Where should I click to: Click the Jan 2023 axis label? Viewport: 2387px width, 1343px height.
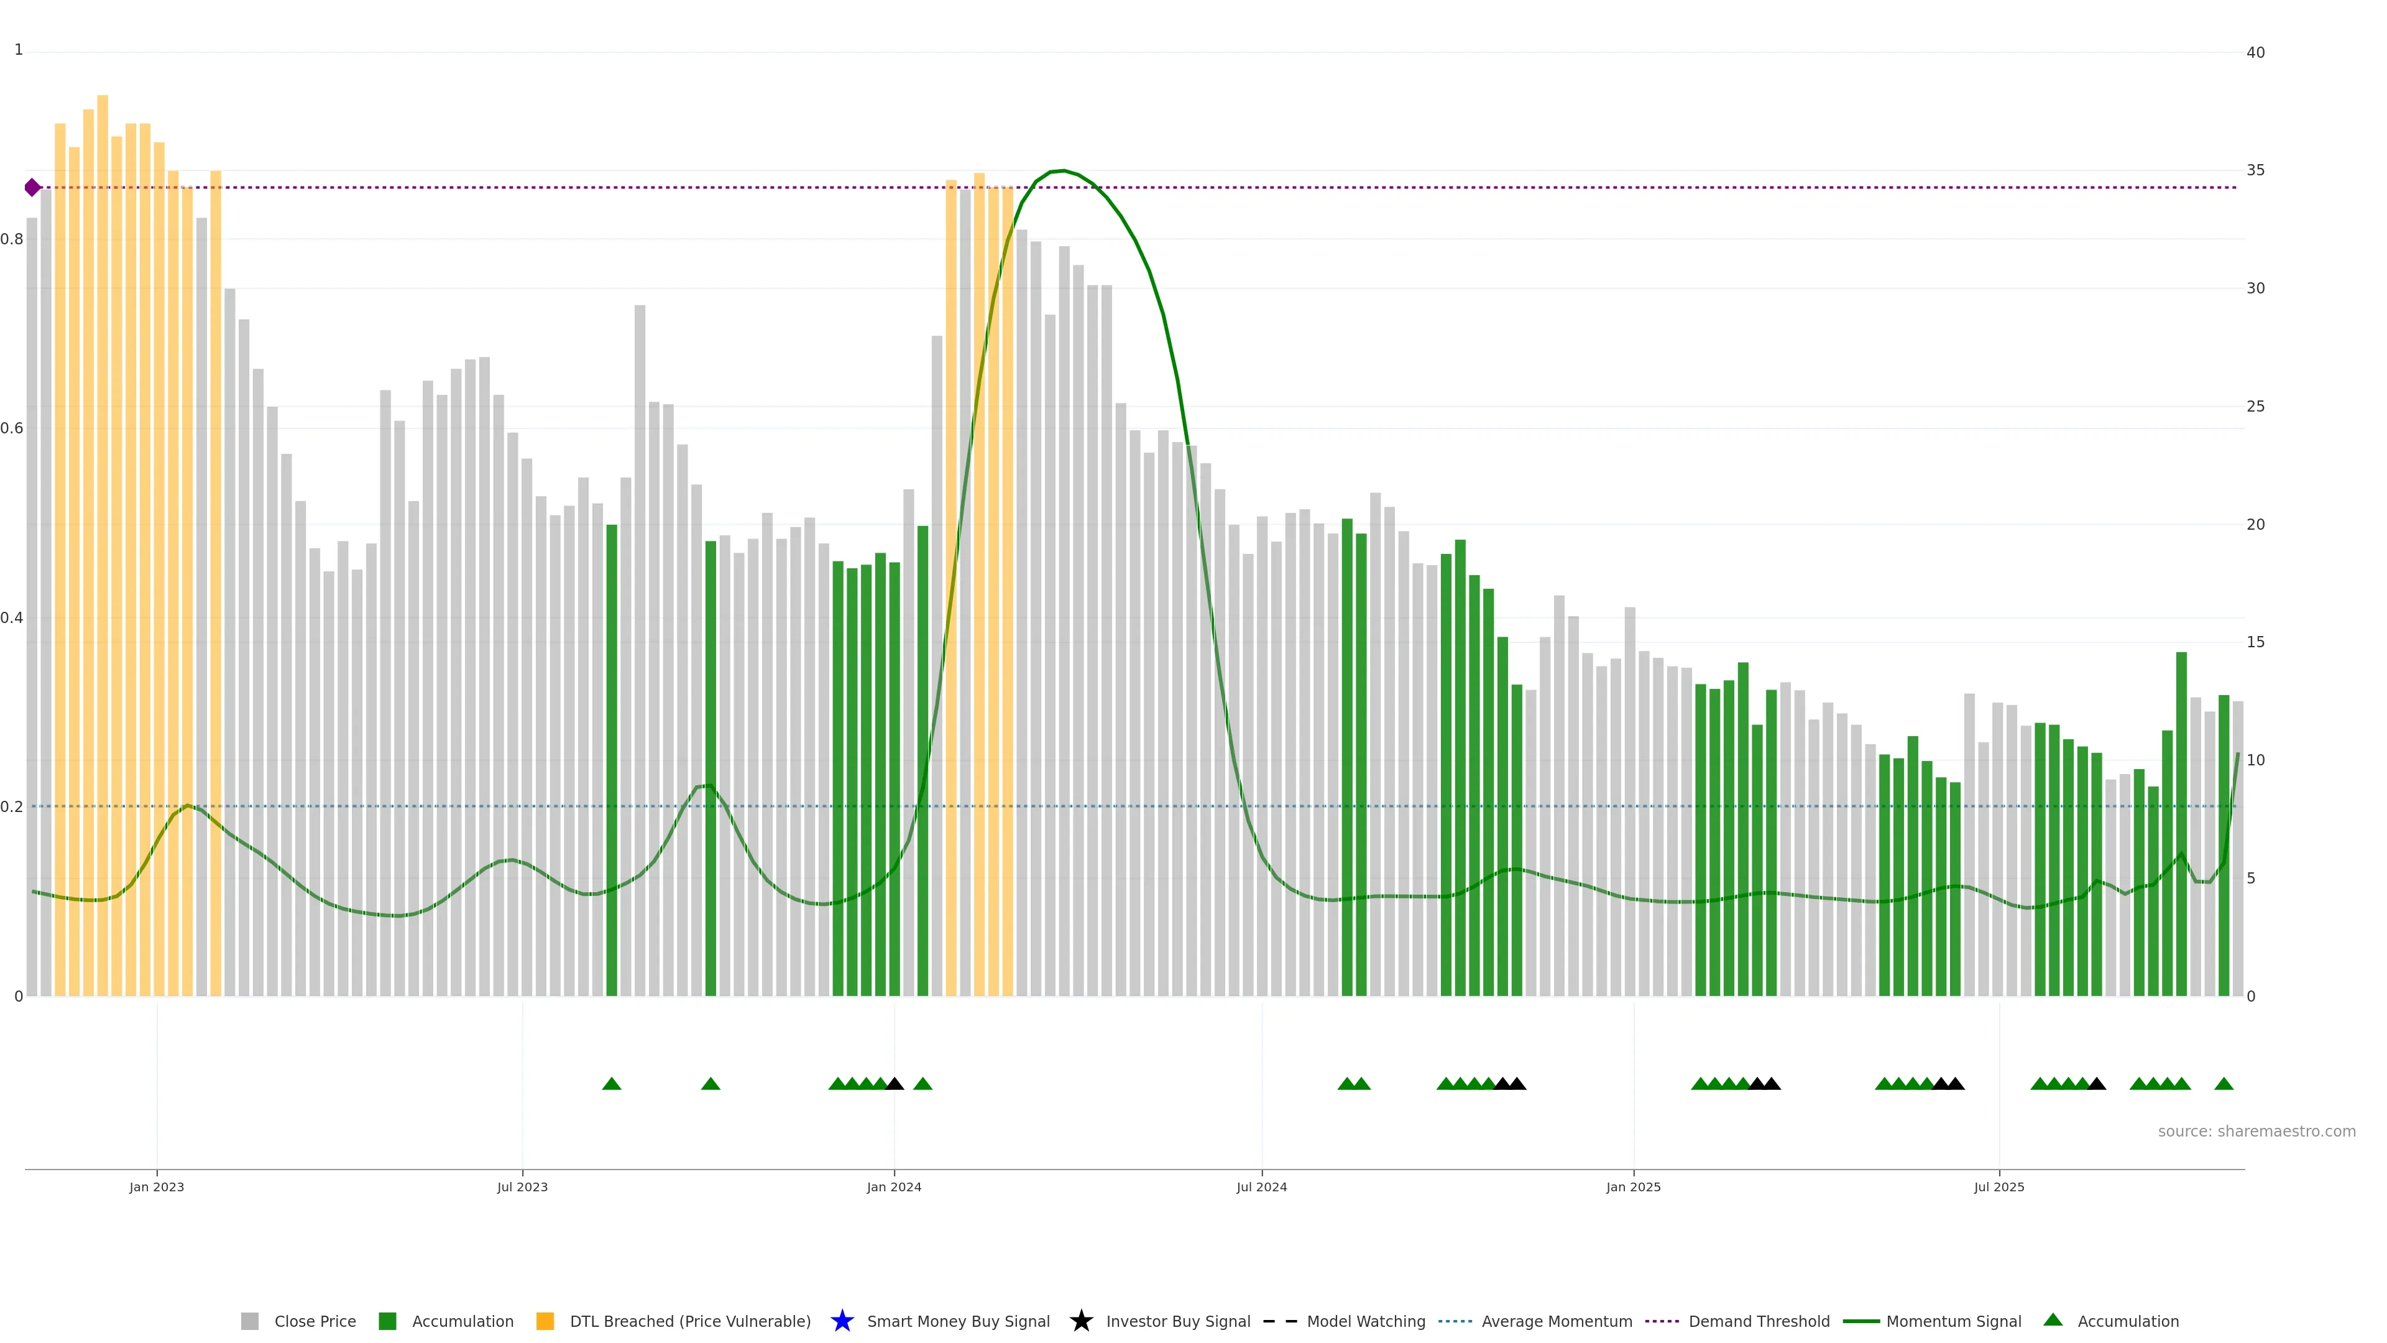click(x=157, y=1186)
